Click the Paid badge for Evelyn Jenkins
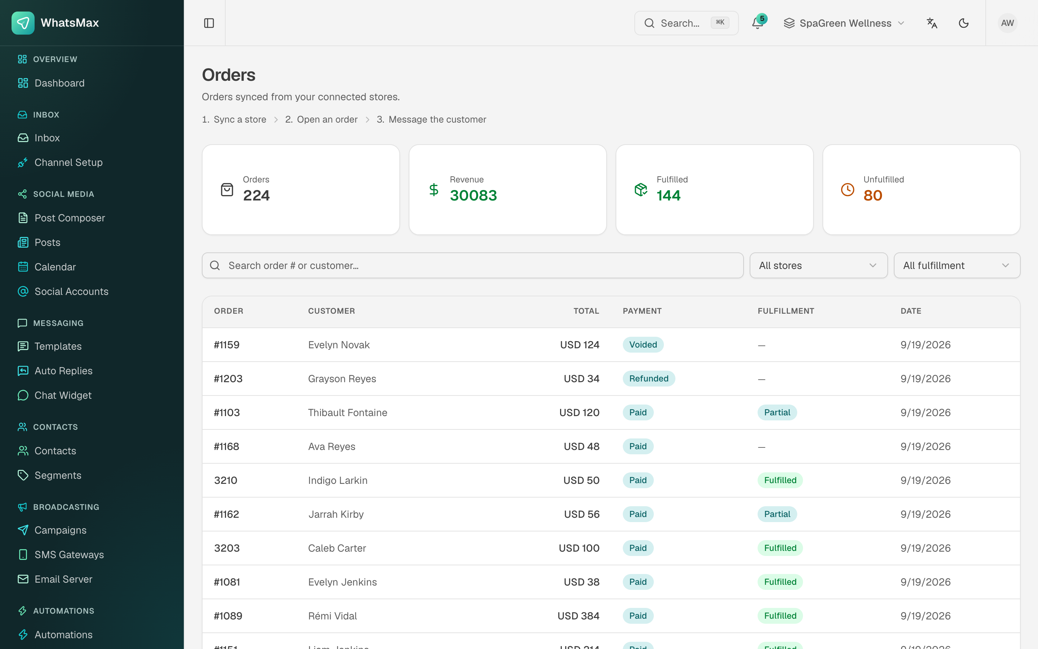 (x=638, y=582)
